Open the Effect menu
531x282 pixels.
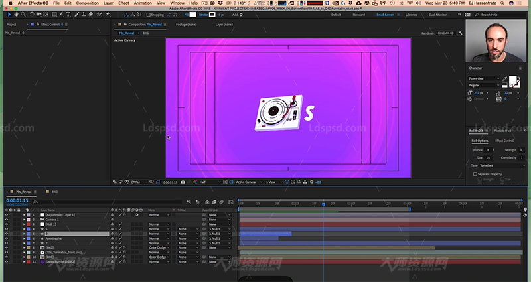pos(123,3)
